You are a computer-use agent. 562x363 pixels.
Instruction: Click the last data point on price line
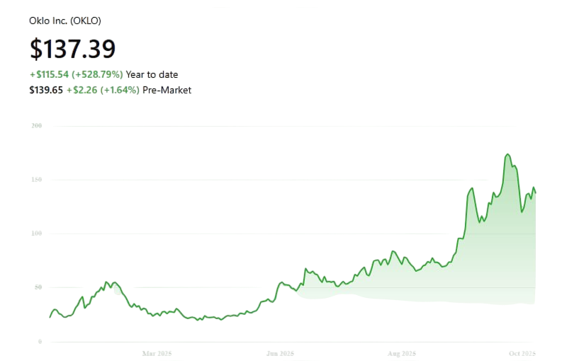pos(536,192)
